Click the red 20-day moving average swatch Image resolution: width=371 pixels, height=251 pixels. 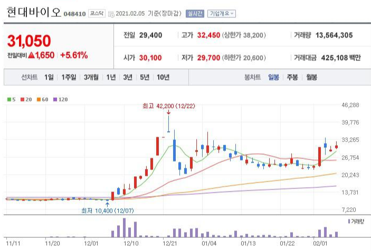pos(23,99)
